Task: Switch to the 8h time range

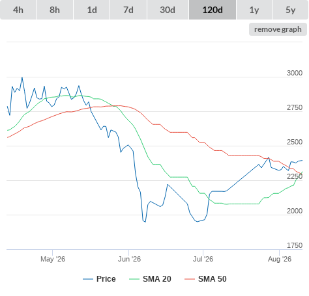Action: point(55,10)
